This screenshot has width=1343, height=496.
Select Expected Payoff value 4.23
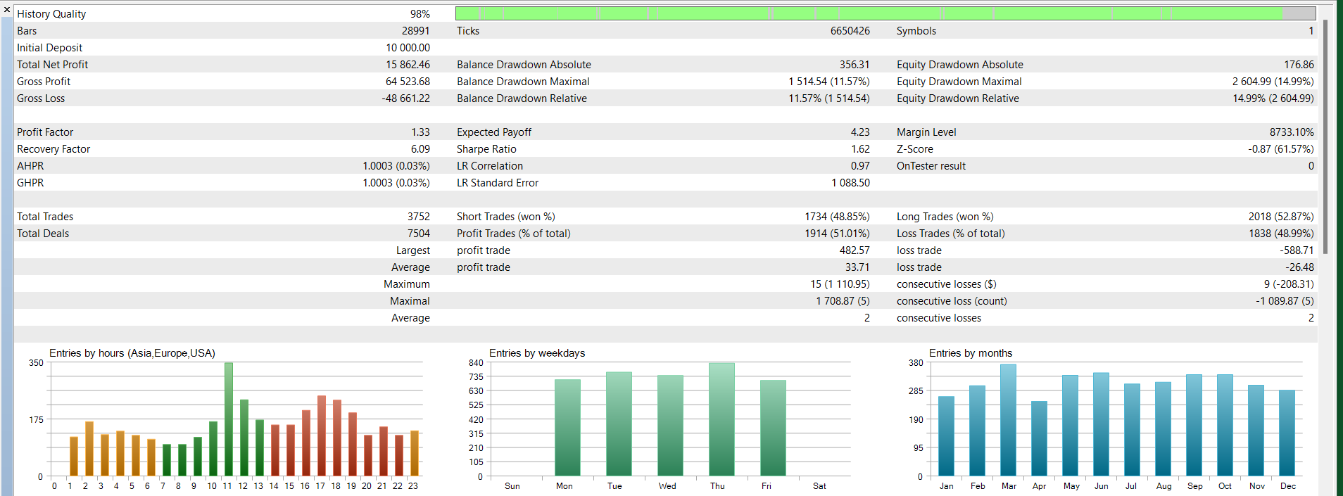click(x=860, y=132)
